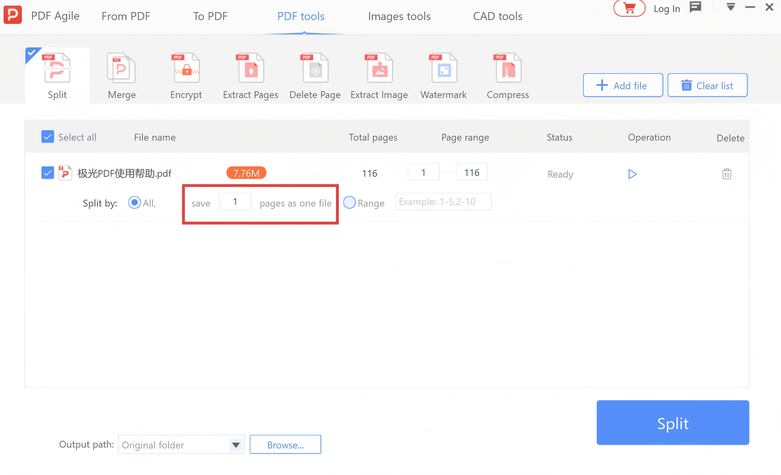Viewport: 781px width, 475px height.
Task: Switch to the Images tools tab
Action: (399, 16)
